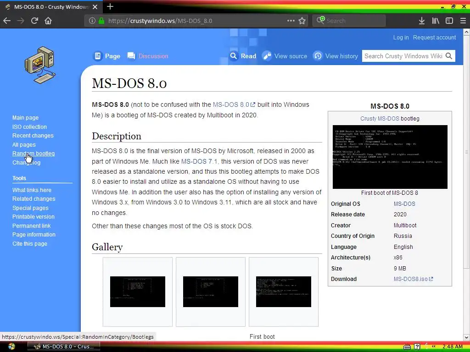Viewport: 470px width, 352px height.
Task: Download MS-DOS8.iso link
Action: [414, 279]
